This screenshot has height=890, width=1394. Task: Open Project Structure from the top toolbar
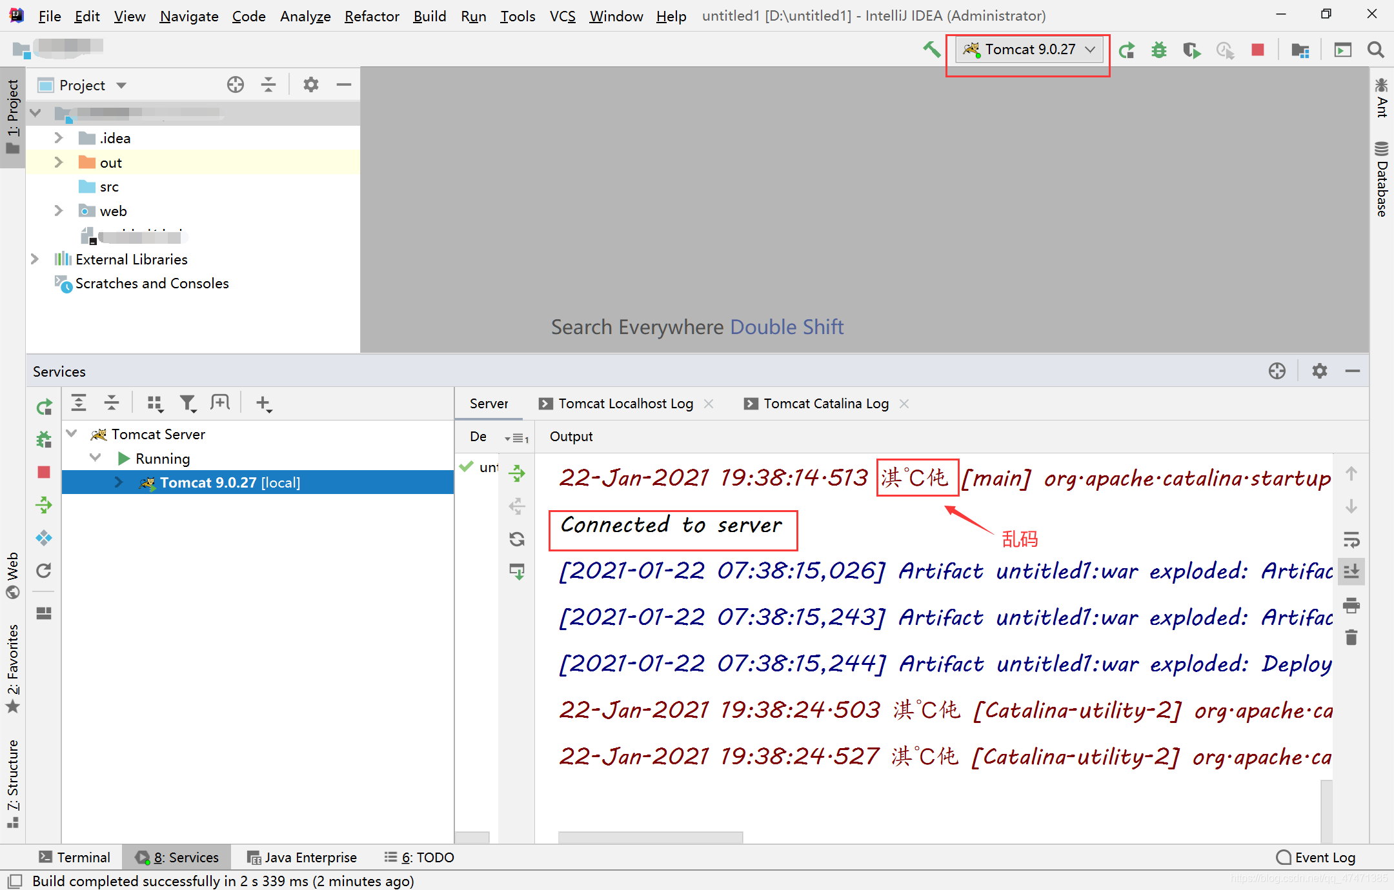click(1300, 50)
